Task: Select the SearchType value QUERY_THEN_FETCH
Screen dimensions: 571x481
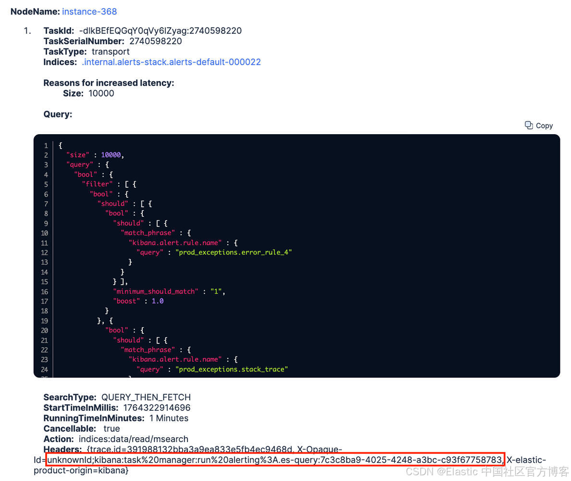Action: tap(146, 397)
